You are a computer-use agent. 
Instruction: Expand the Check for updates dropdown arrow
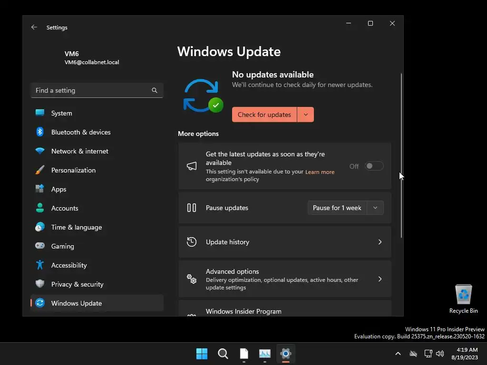click(306, 115)
